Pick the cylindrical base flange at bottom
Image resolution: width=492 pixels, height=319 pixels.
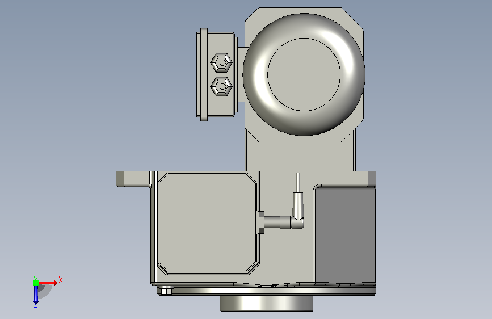tap(266, 303)
